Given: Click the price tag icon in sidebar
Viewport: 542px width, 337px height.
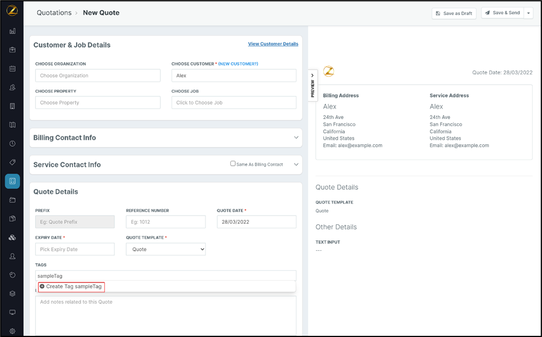Looking at the screenshot, I should (13, 162).
